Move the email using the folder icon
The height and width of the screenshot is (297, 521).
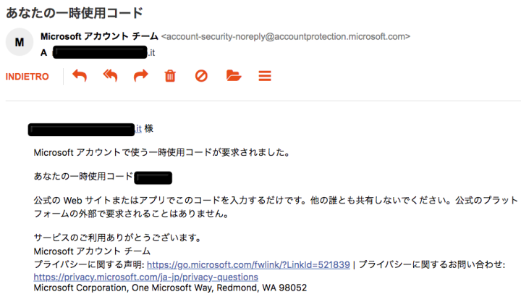coord(232,75)
